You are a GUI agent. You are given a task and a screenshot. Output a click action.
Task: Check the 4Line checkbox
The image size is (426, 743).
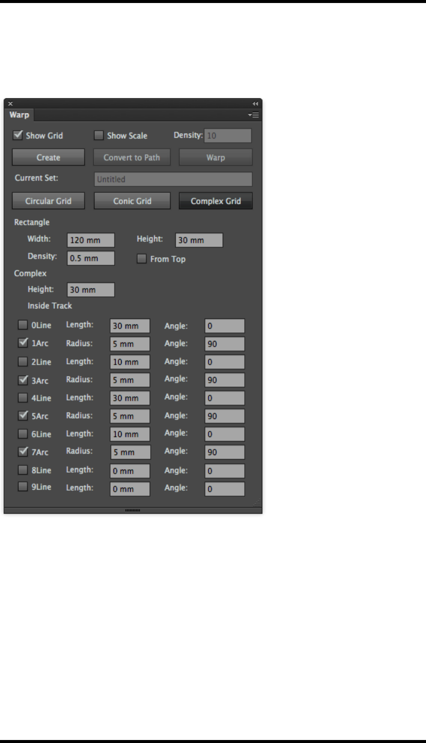point(23,398)
